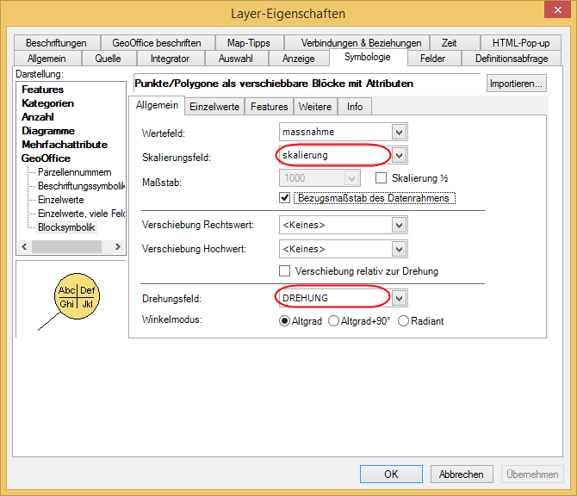The width and height of the screenshot is (577, 496).
Task: Select the Radiant angle mode
Action: (x=403, y=321)
